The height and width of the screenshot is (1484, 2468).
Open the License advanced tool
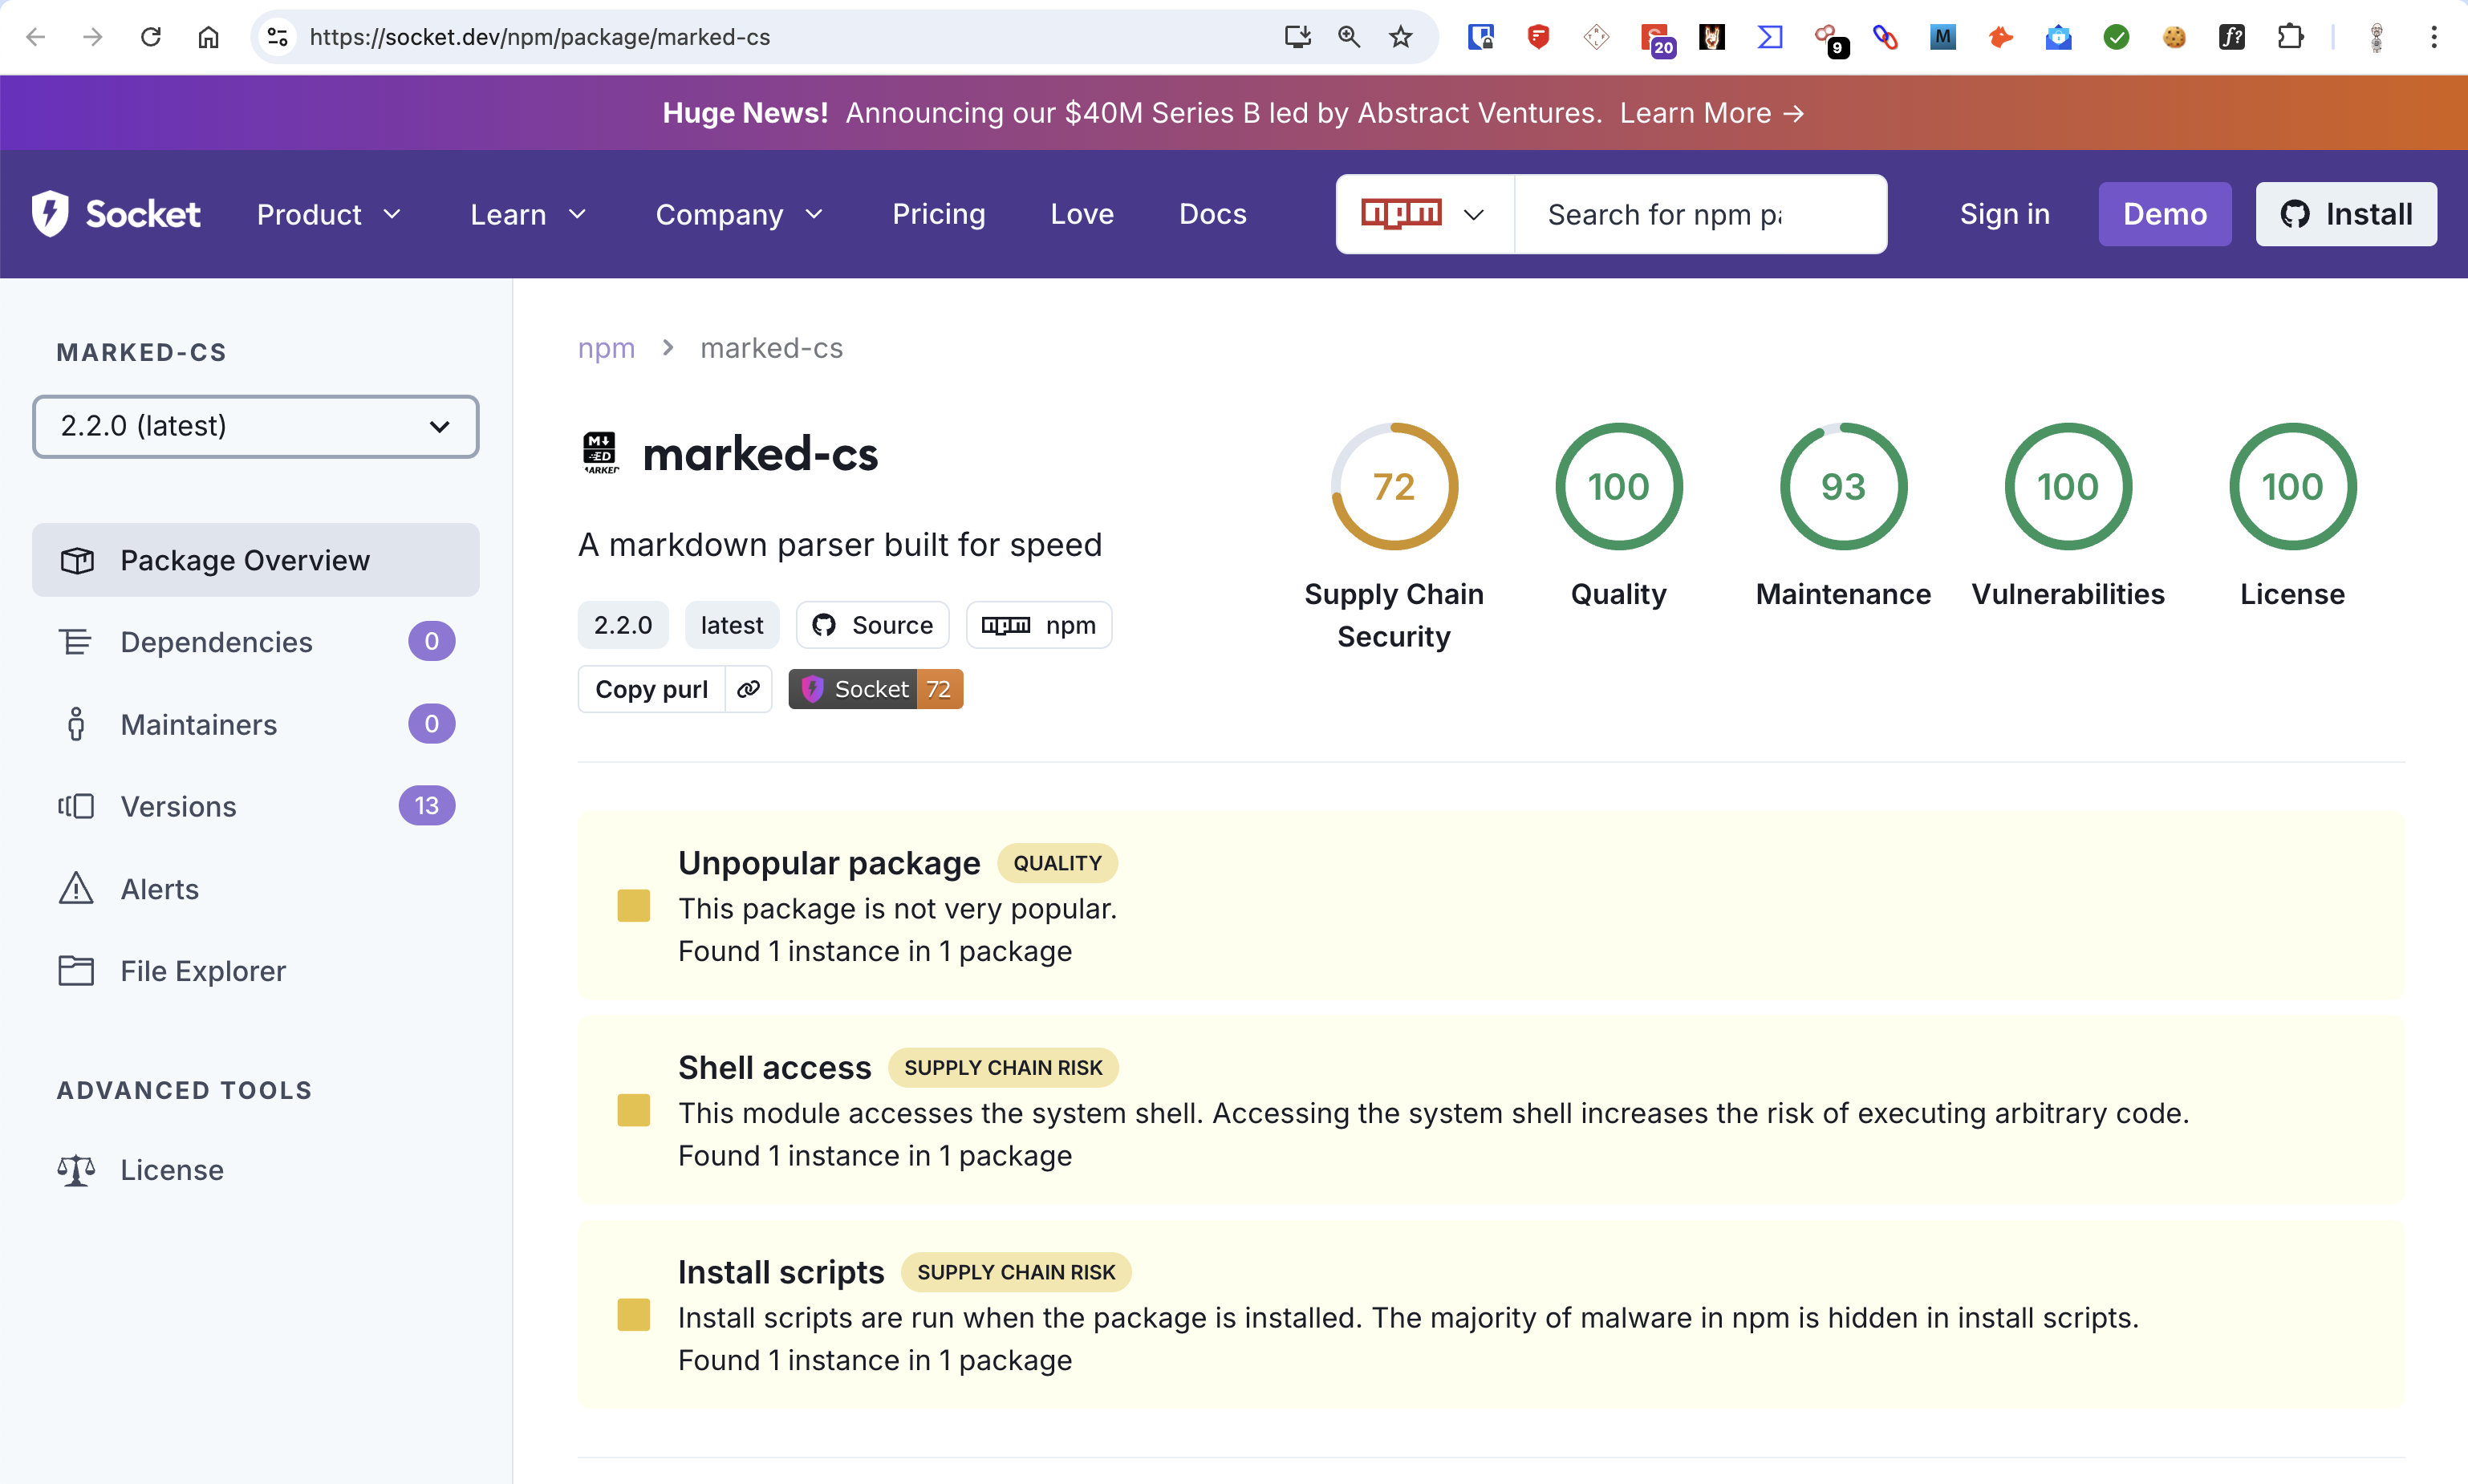255,1169
